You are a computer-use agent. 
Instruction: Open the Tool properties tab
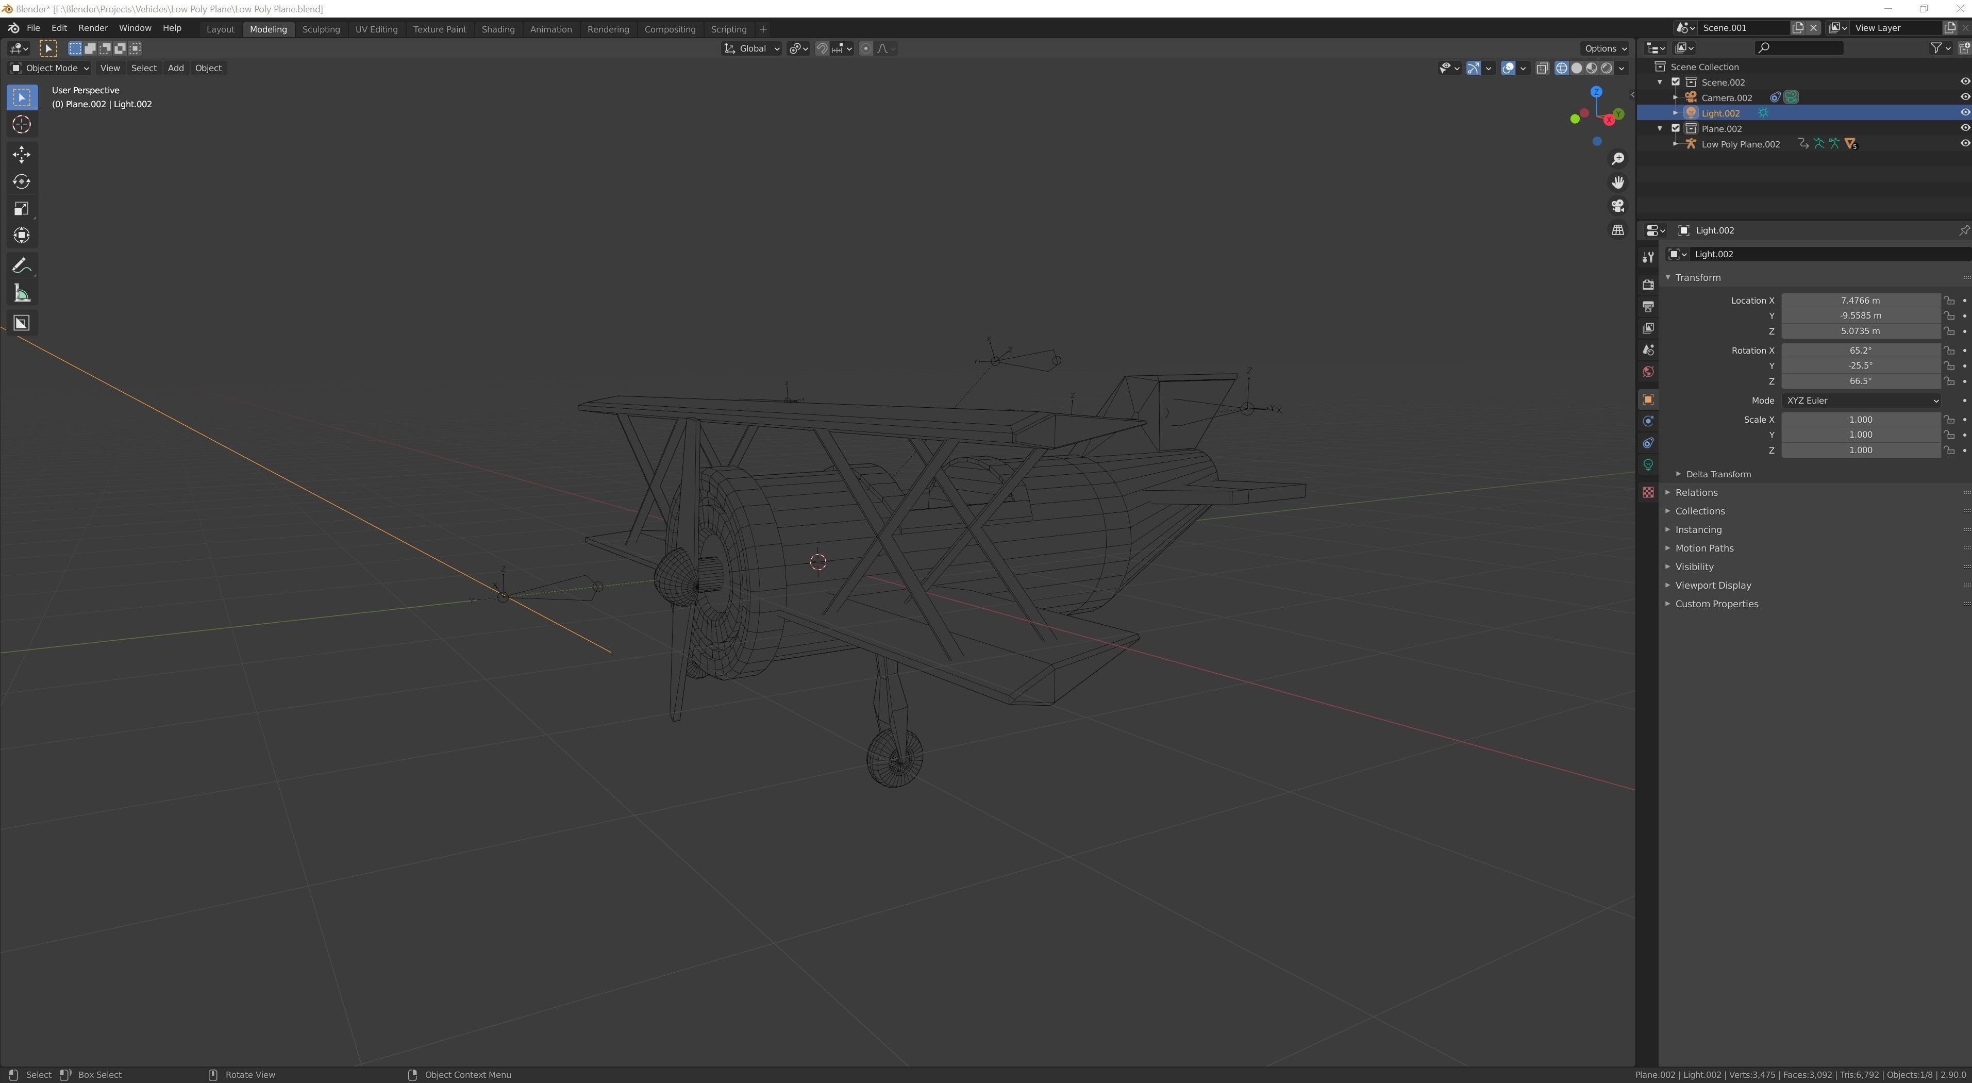tap(1648, 257)
